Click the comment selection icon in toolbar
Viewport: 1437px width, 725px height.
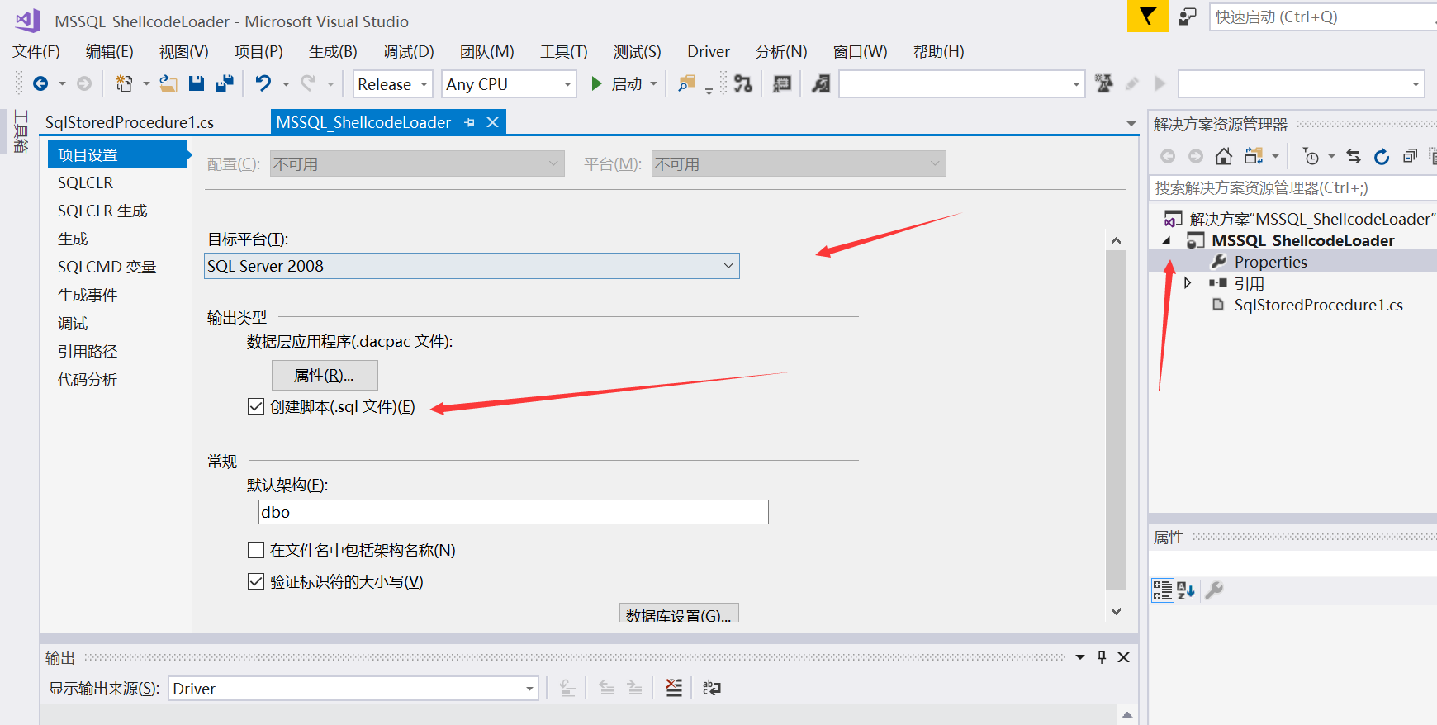[782, 83]
